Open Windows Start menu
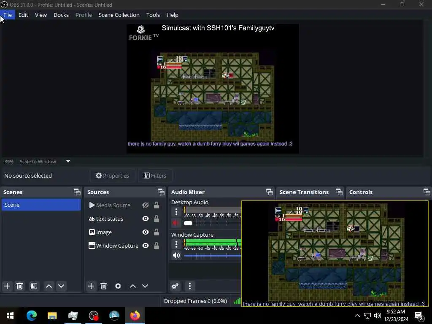Viewport: 432px width, 324px height. click(10, 316)
